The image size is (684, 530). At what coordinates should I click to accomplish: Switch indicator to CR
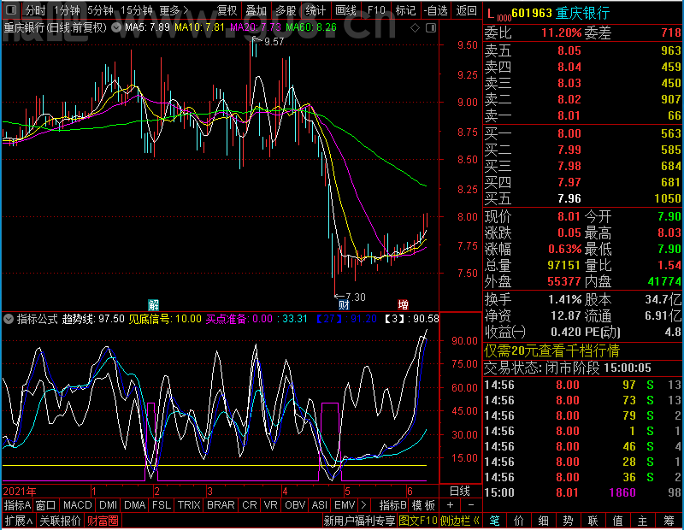click(x=249, y=505)
